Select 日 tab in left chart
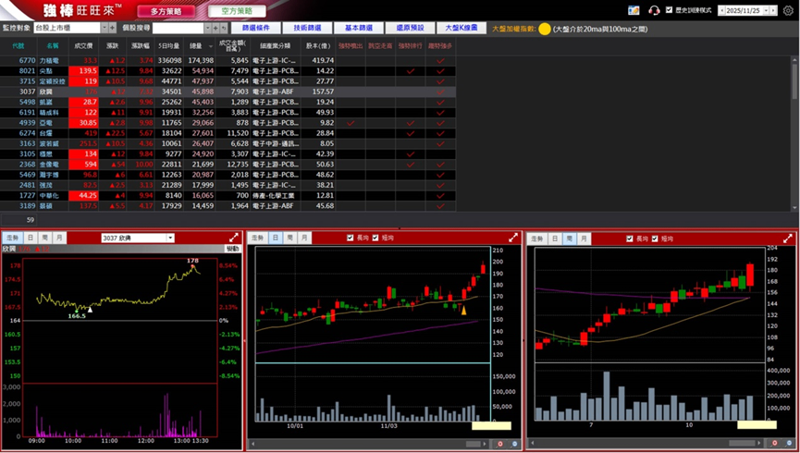 point(31,238)
